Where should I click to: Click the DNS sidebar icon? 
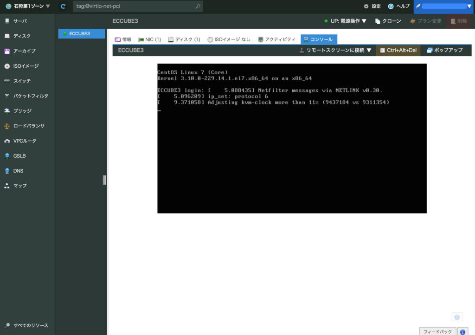pos(7,171)
